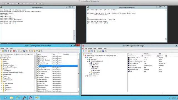Click the Name column header
The image size is (178, 100).
[44, 54]
